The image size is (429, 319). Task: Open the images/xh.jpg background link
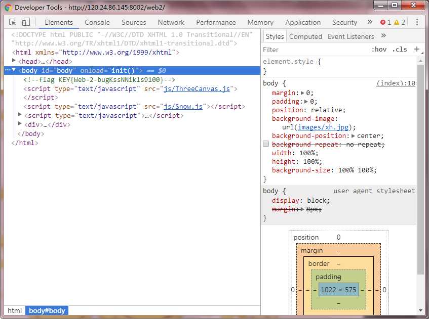tap(323, 127)
